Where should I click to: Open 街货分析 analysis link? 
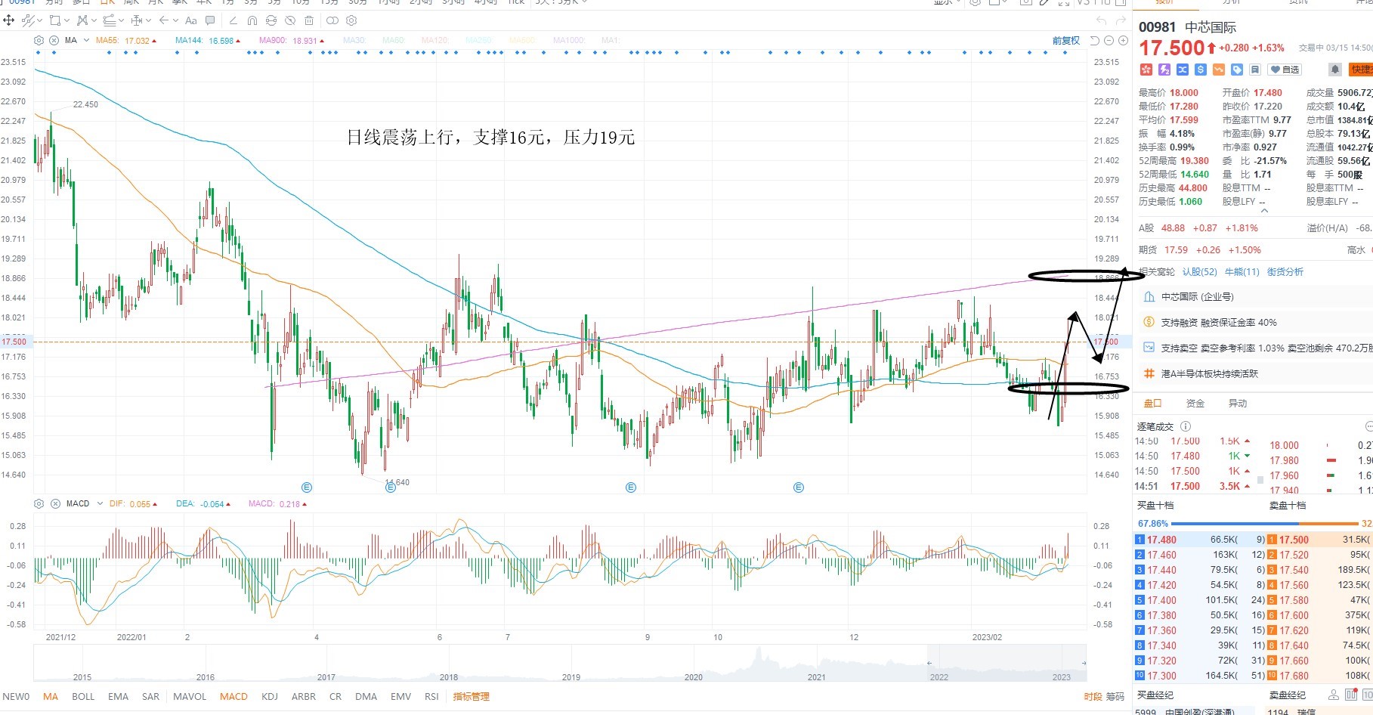pos(1285,272)
